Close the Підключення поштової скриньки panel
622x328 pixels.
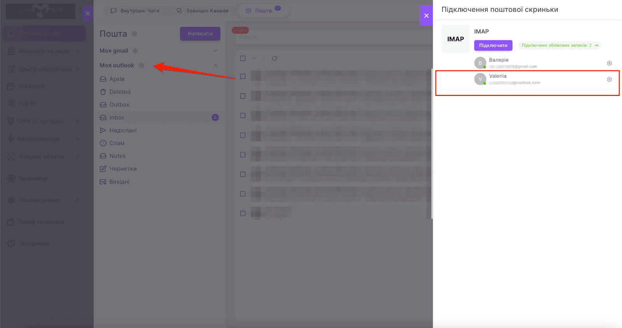point(426,16)
